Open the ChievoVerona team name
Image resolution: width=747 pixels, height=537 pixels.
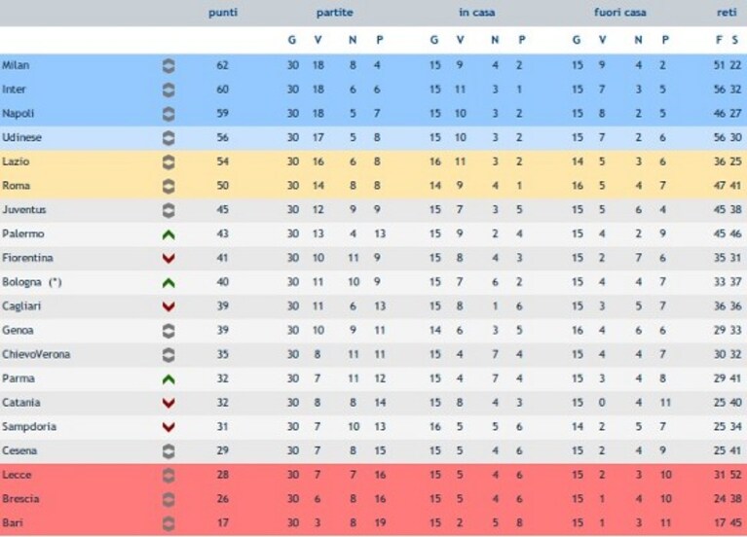[36, 354]
